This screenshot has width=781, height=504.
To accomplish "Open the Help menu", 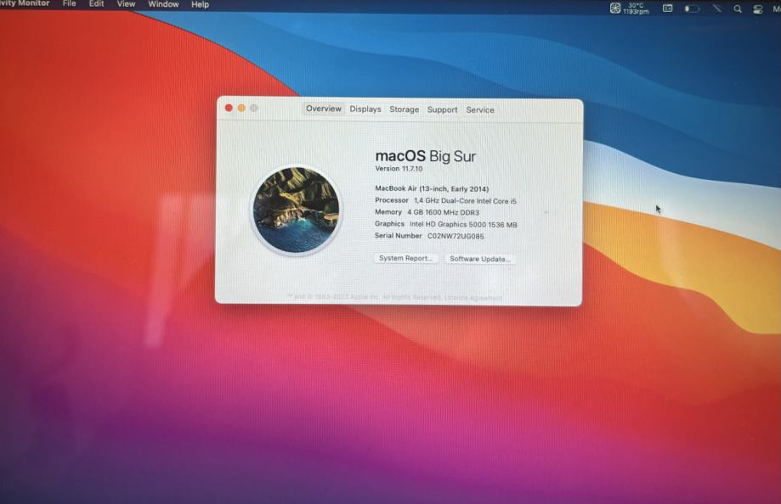I will 200,4.
